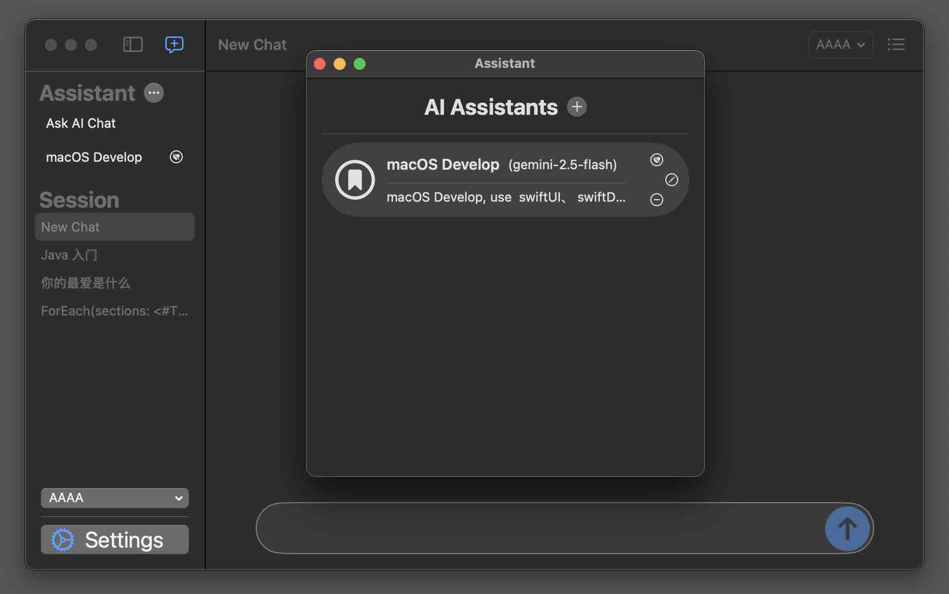Toggle favorite heart icon beside macOS Develop sidebar item
Image resolution: width=949 pixels, height=594 pixels.
[x=176, y=157]
